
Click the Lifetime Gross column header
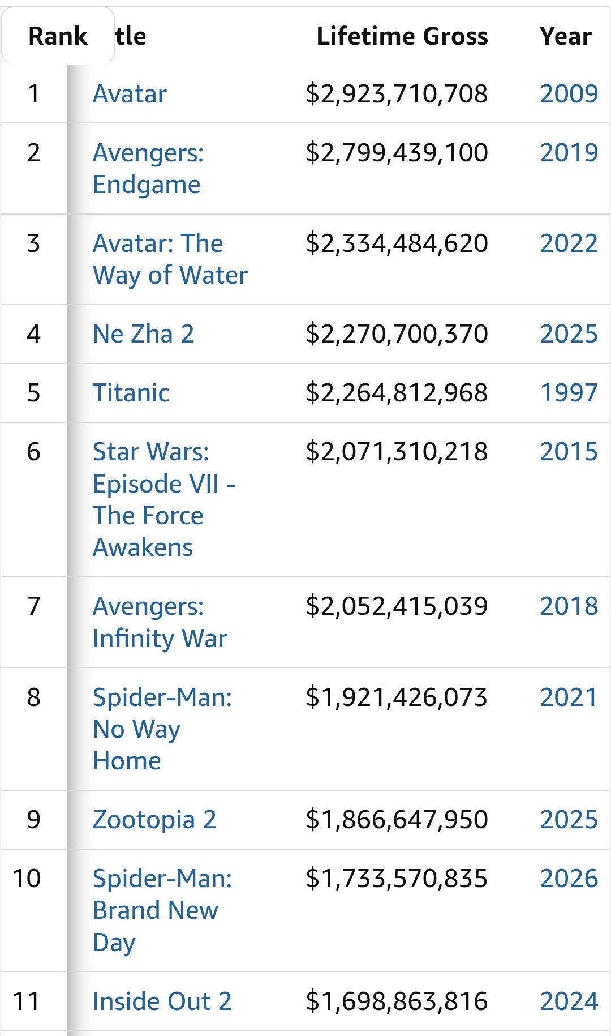click(x=402, y=36)
